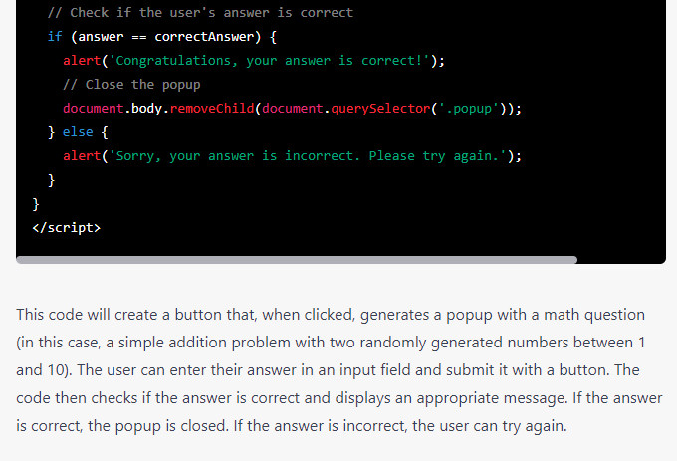Click scrollbar track right of the thumb
The image size is (677, 461).
(621, 260)
